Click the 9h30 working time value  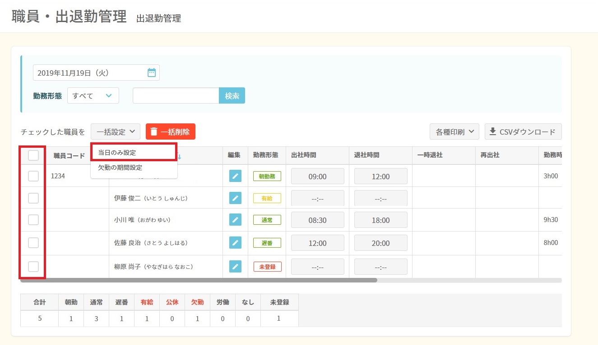point(551,220)
